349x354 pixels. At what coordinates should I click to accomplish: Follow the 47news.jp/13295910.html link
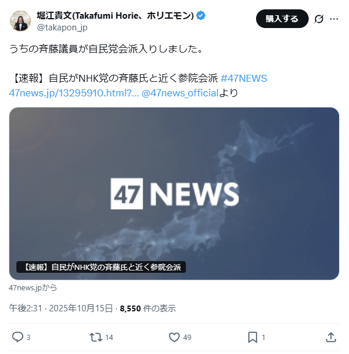(74, 93)
